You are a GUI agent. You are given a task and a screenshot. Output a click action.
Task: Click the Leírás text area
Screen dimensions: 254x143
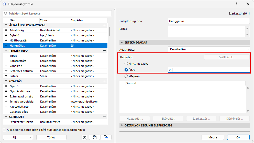click(207, 32)
